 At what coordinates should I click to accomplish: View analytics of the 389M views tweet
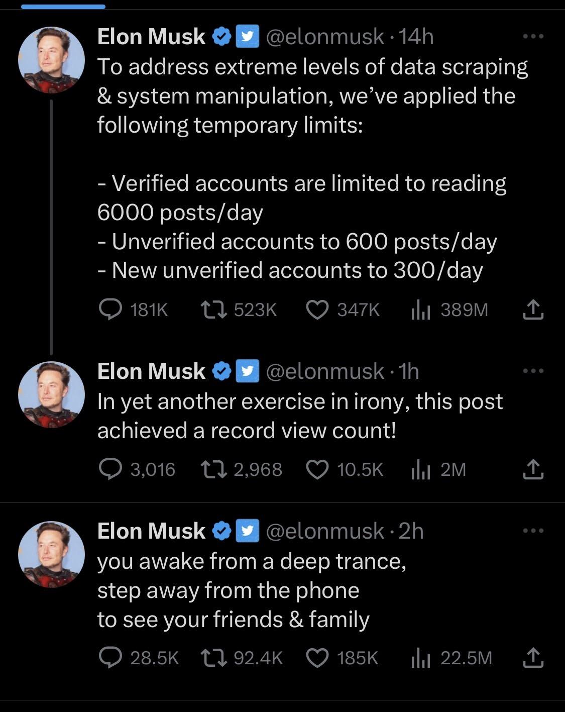click(x=420, y=310)
